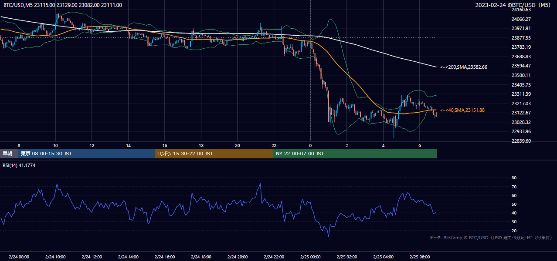This screenshot has height=261, width=557.
Task: Click the 2/24 14:00 time label
Action: click(x=128, y=257)
